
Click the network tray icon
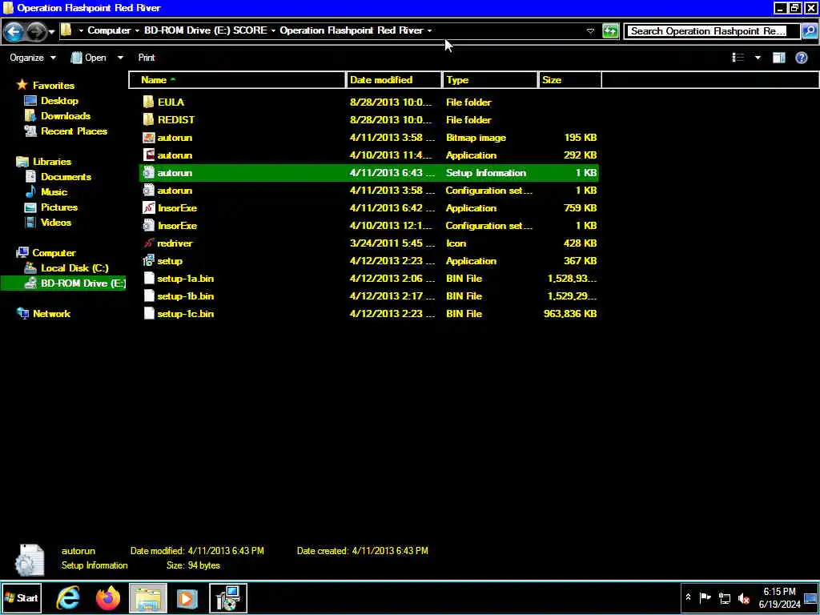click(x=725, y=598)
